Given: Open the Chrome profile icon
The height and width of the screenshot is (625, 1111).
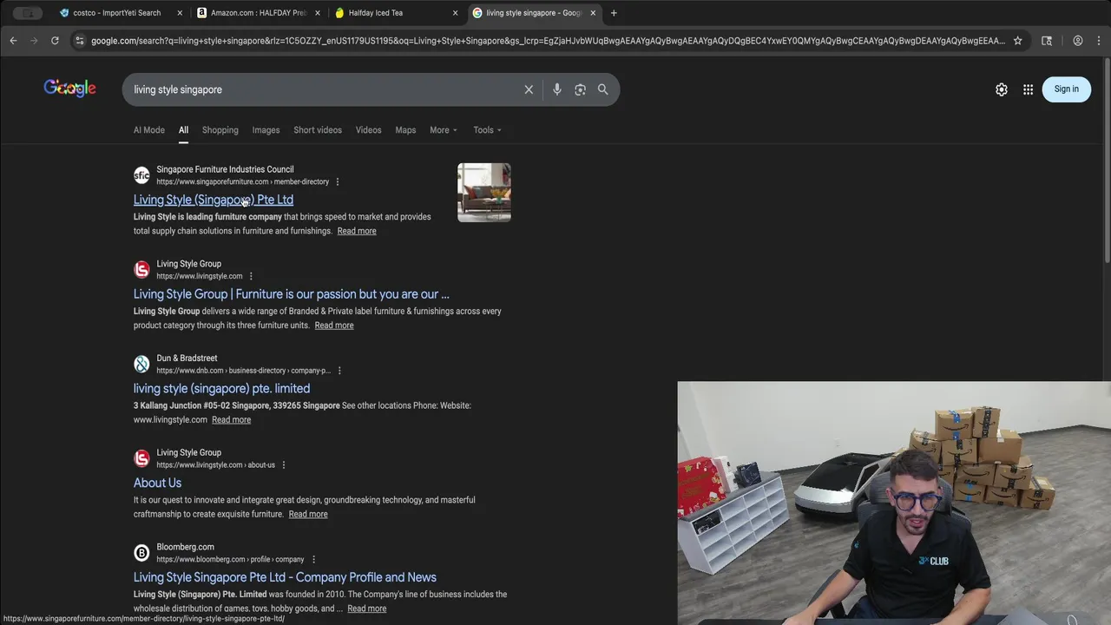Looking at the screenshot, I should pos(1077,40).
